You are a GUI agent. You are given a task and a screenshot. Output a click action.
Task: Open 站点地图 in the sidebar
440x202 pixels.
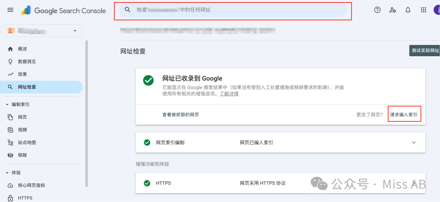(x=27, y=143)
